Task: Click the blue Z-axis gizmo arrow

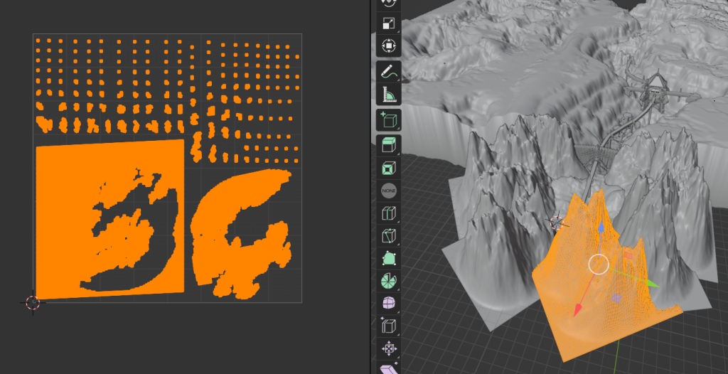Action: pos(601,228)
